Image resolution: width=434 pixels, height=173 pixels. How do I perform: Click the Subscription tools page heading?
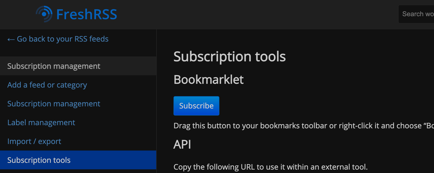coord(230,56)
